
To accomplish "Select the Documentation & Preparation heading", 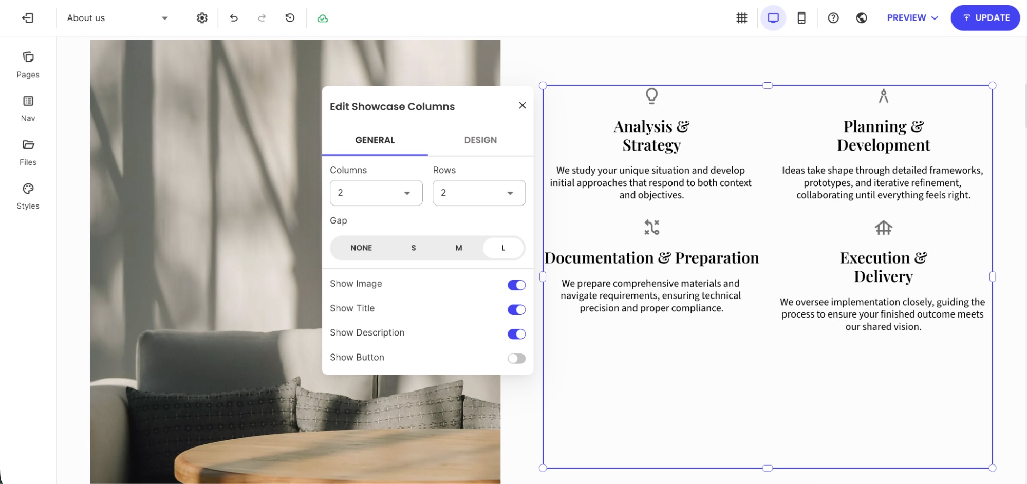I will [x=651, y=258].
